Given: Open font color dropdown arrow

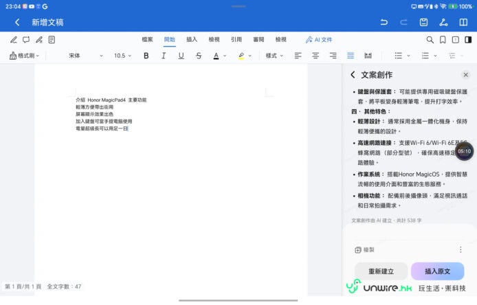Looking at the screenshot, I should pyautogui.click(x=225, y=56).
